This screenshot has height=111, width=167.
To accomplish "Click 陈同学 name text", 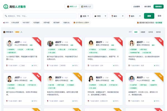I will click(99, 77).
